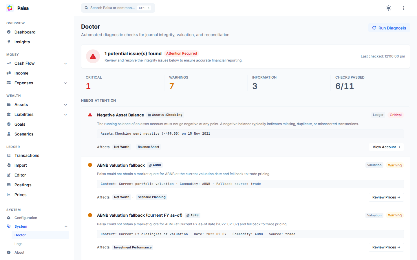Run the diagnosis checks
This screenshot has width=417, height=260.
point(389,28)
